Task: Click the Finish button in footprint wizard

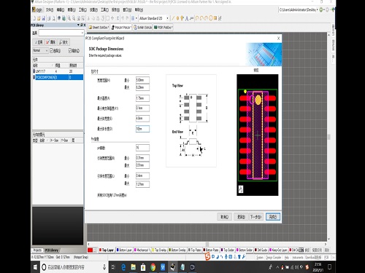Action: (x=273, y=217)
